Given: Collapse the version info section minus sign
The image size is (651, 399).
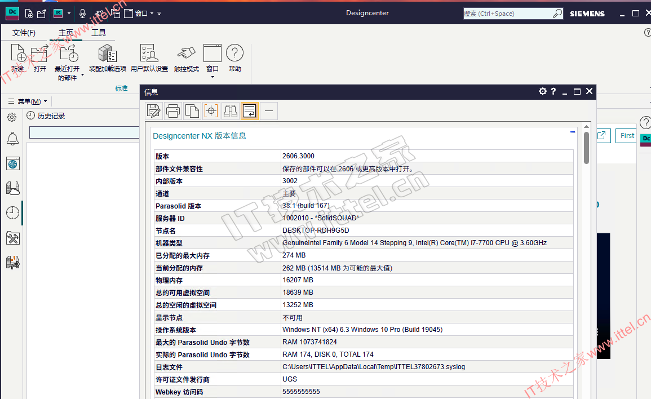Looking at the screenshot, I should tap(573, 132).
